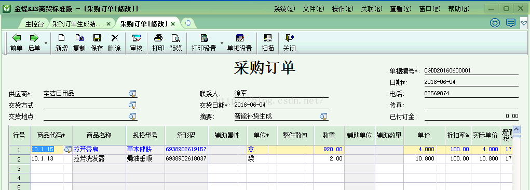Click the table scrollbar up arrow
This screenshot has width=530, height=190.
[517, 129]
